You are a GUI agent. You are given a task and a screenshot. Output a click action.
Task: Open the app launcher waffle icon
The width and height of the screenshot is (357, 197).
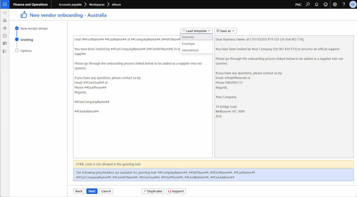4,4
